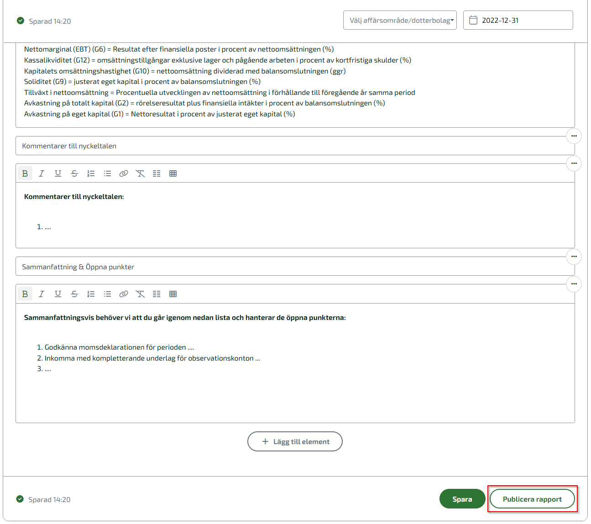Insert numbered list in Kommentarer till nyckeltalen editor
This screenshot has width=591, height=524.
click(x=91, y=173)
